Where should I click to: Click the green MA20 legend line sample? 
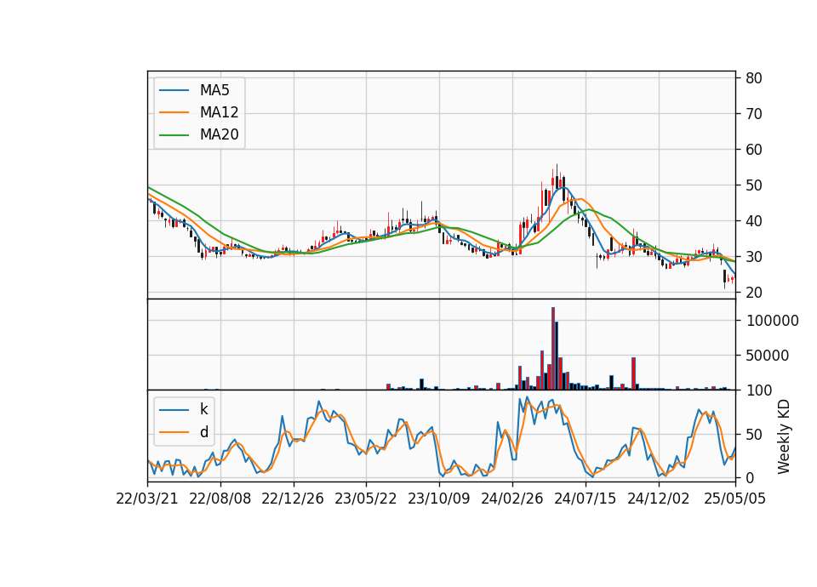(x=174, y=135)
